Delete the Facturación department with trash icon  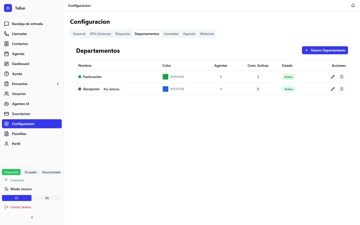342,77
